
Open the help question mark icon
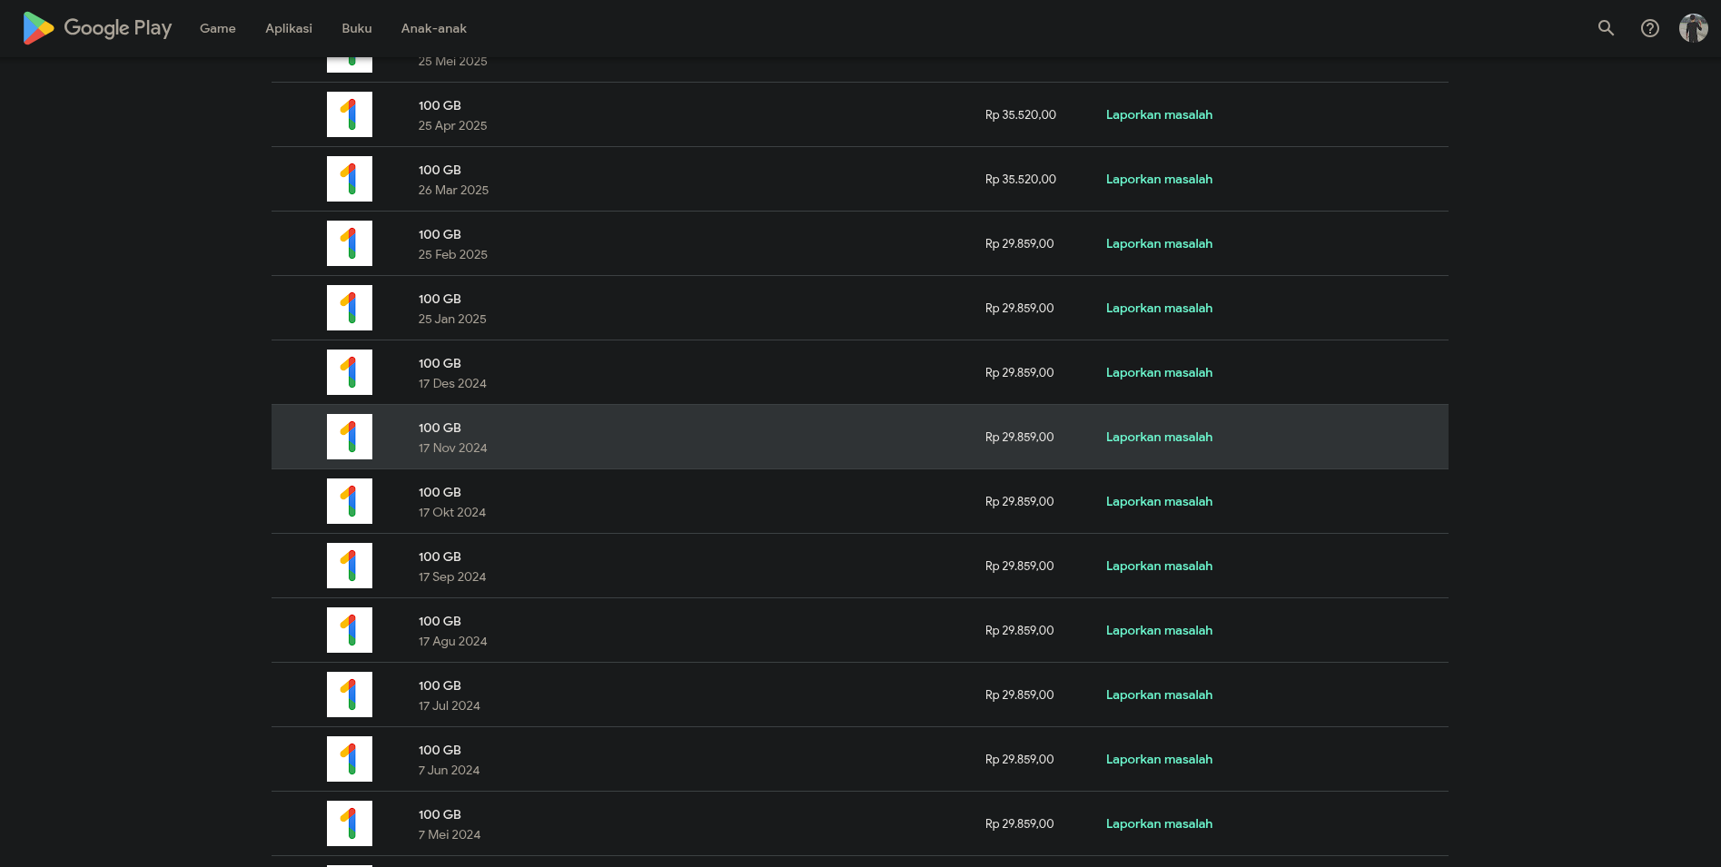click(x=1649, y=28)
